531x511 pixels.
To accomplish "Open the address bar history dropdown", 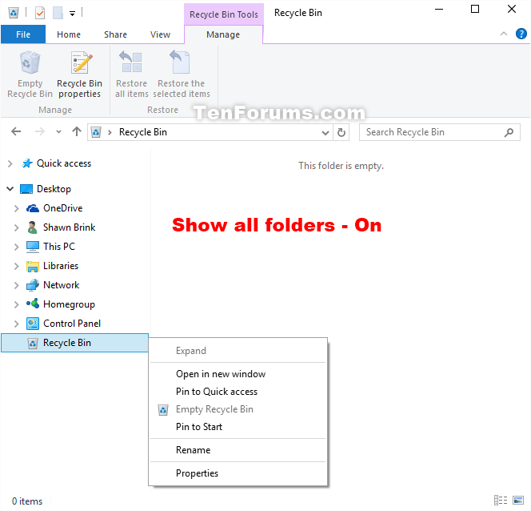I will coord(325,133).
